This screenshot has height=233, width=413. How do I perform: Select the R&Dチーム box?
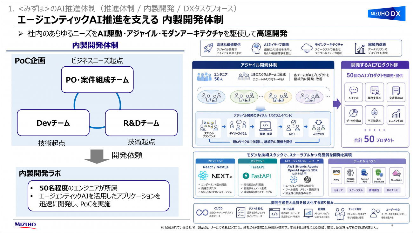click(141, 123)
